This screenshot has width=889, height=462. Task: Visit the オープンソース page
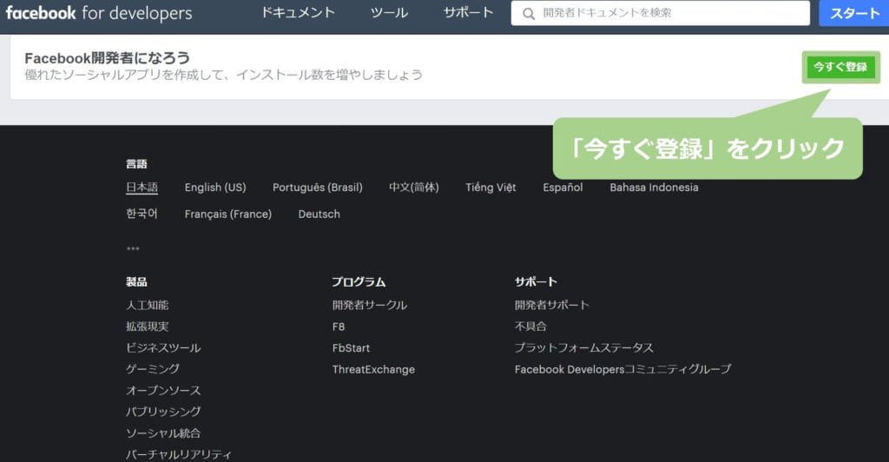coord(163,391)
